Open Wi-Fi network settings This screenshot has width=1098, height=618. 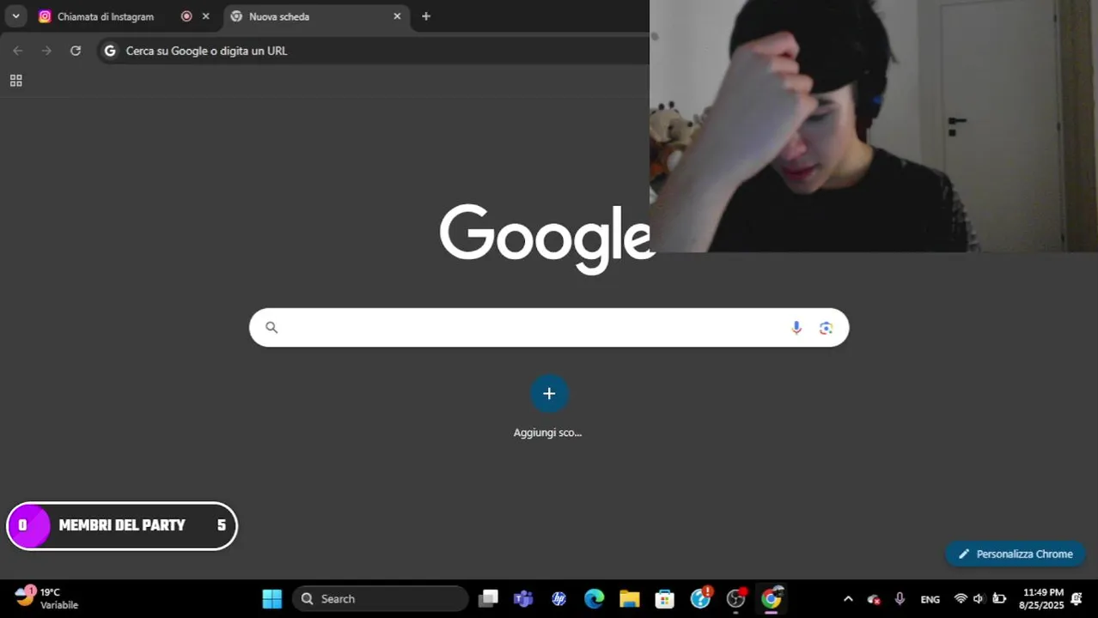(961, 598)
